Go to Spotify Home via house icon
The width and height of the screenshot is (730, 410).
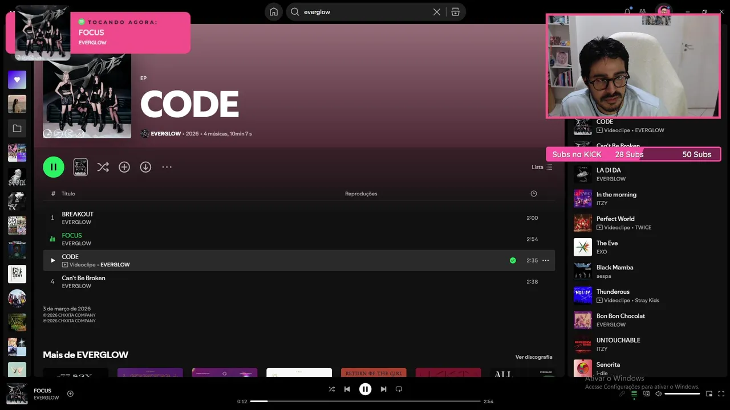click(274, 12)
